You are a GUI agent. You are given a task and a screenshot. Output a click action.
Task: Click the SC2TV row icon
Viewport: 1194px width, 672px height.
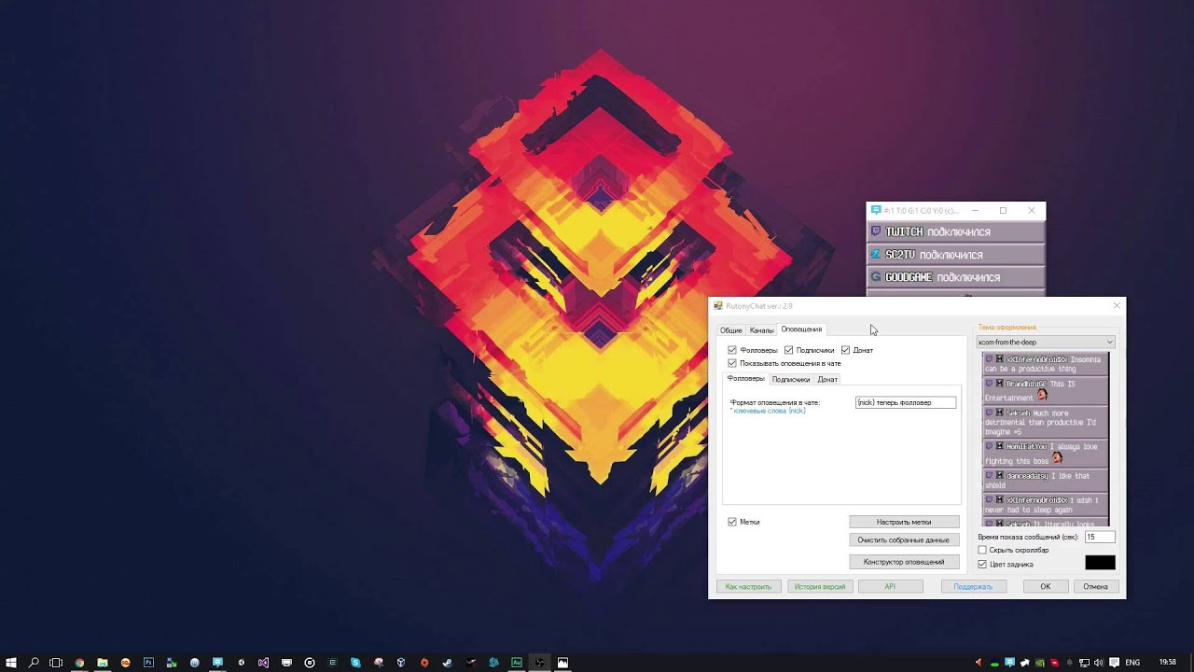click(875, 254)
